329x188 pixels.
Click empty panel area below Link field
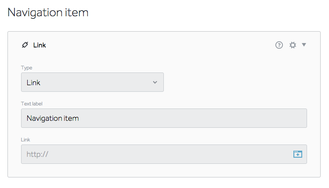[x=163, y=170]
